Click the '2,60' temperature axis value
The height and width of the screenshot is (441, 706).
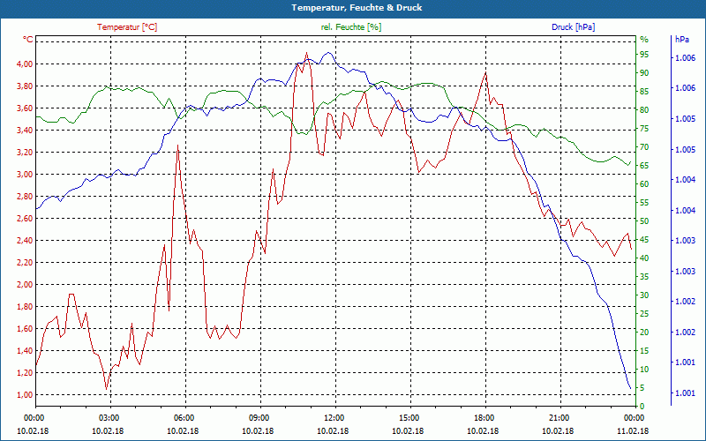point(26,218)
